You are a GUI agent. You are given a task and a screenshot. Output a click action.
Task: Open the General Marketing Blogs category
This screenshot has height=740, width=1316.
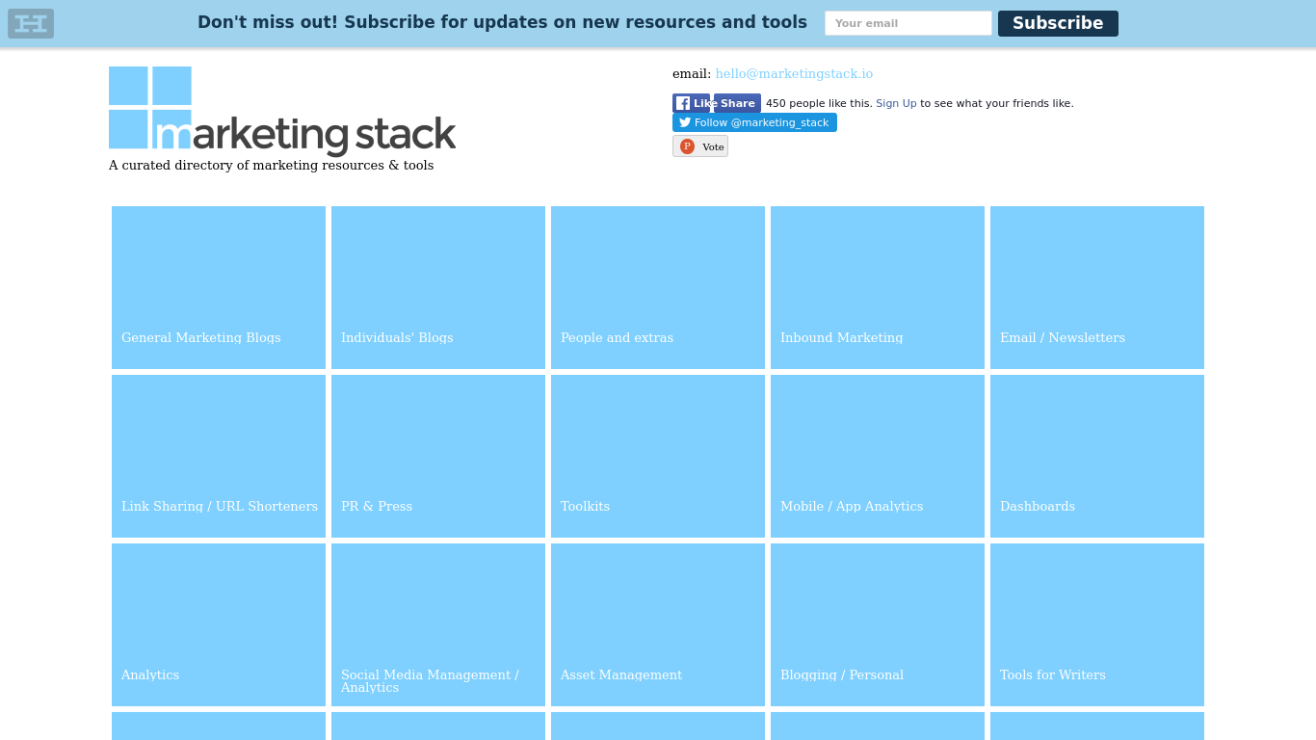[218, 287]
